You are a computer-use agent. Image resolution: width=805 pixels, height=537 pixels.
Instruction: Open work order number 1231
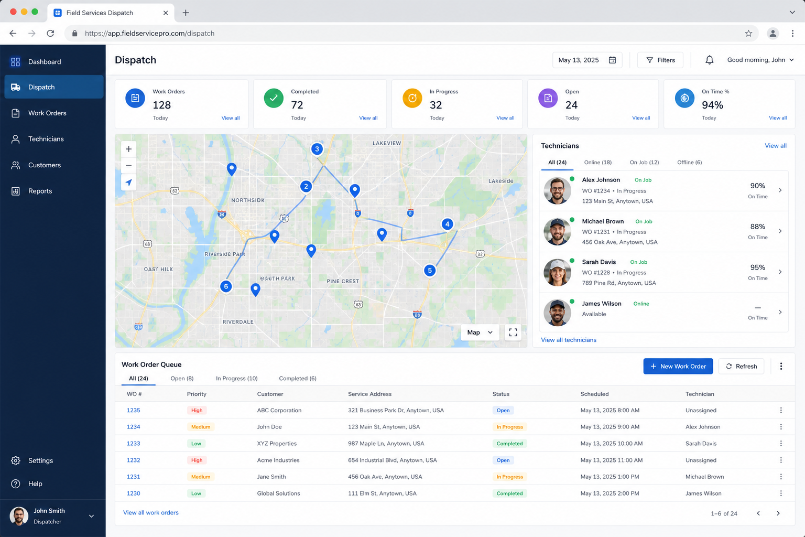click(133, 477)
